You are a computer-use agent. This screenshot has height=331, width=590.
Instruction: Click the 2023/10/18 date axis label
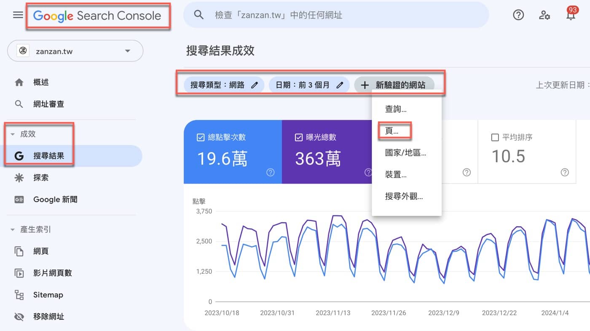click(222, 313)
